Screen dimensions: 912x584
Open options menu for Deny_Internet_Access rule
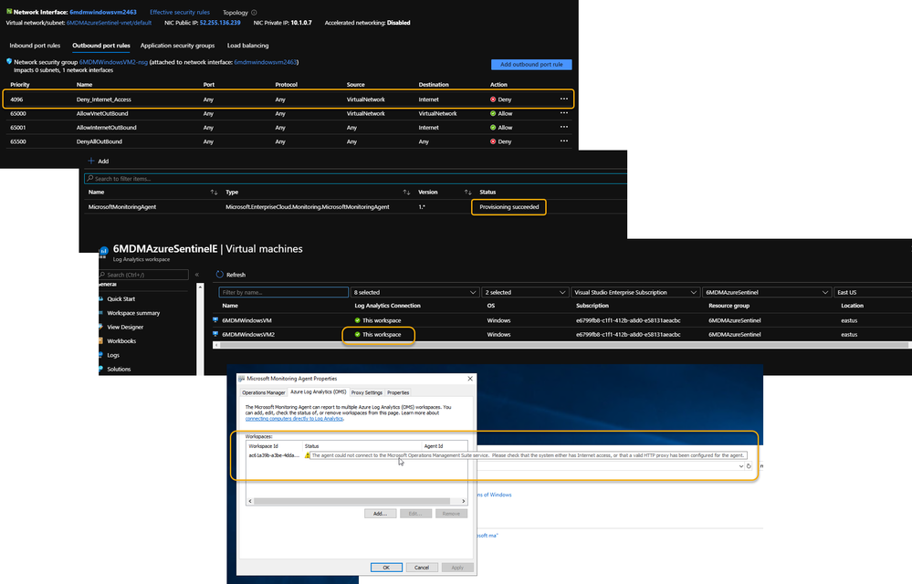(563, 99)
